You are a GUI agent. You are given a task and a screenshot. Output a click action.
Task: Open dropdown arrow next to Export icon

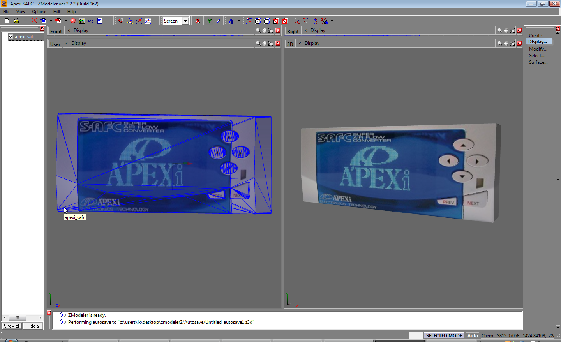tap(65, 21)
